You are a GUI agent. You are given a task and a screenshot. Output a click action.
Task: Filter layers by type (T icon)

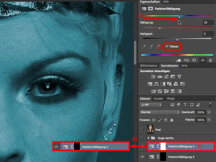click(x=185, y=105)
